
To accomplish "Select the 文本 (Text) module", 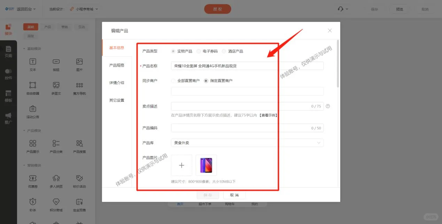I will [32, 64].
